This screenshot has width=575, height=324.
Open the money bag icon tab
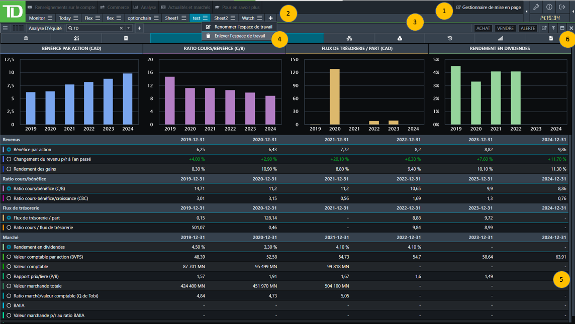(400, 38)
